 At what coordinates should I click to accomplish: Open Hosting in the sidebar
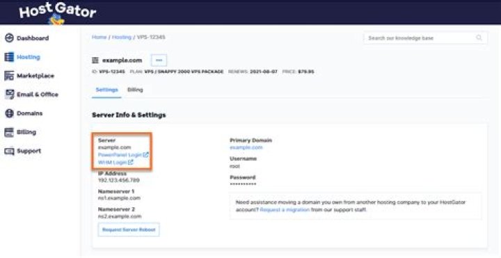[x=29, y=57]
